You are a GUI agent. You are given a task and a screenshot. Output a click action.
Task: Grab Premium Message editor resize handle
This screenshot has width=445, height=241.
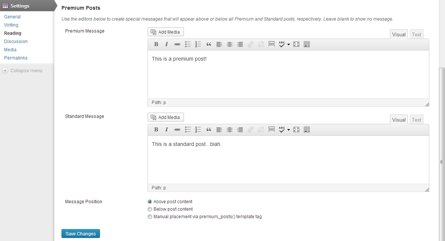[427, 104]
